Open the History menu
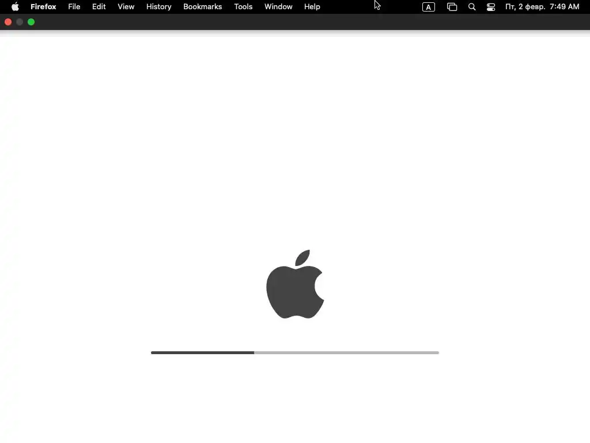This screenshot has height=443, width=590. [x=159, y=7]
